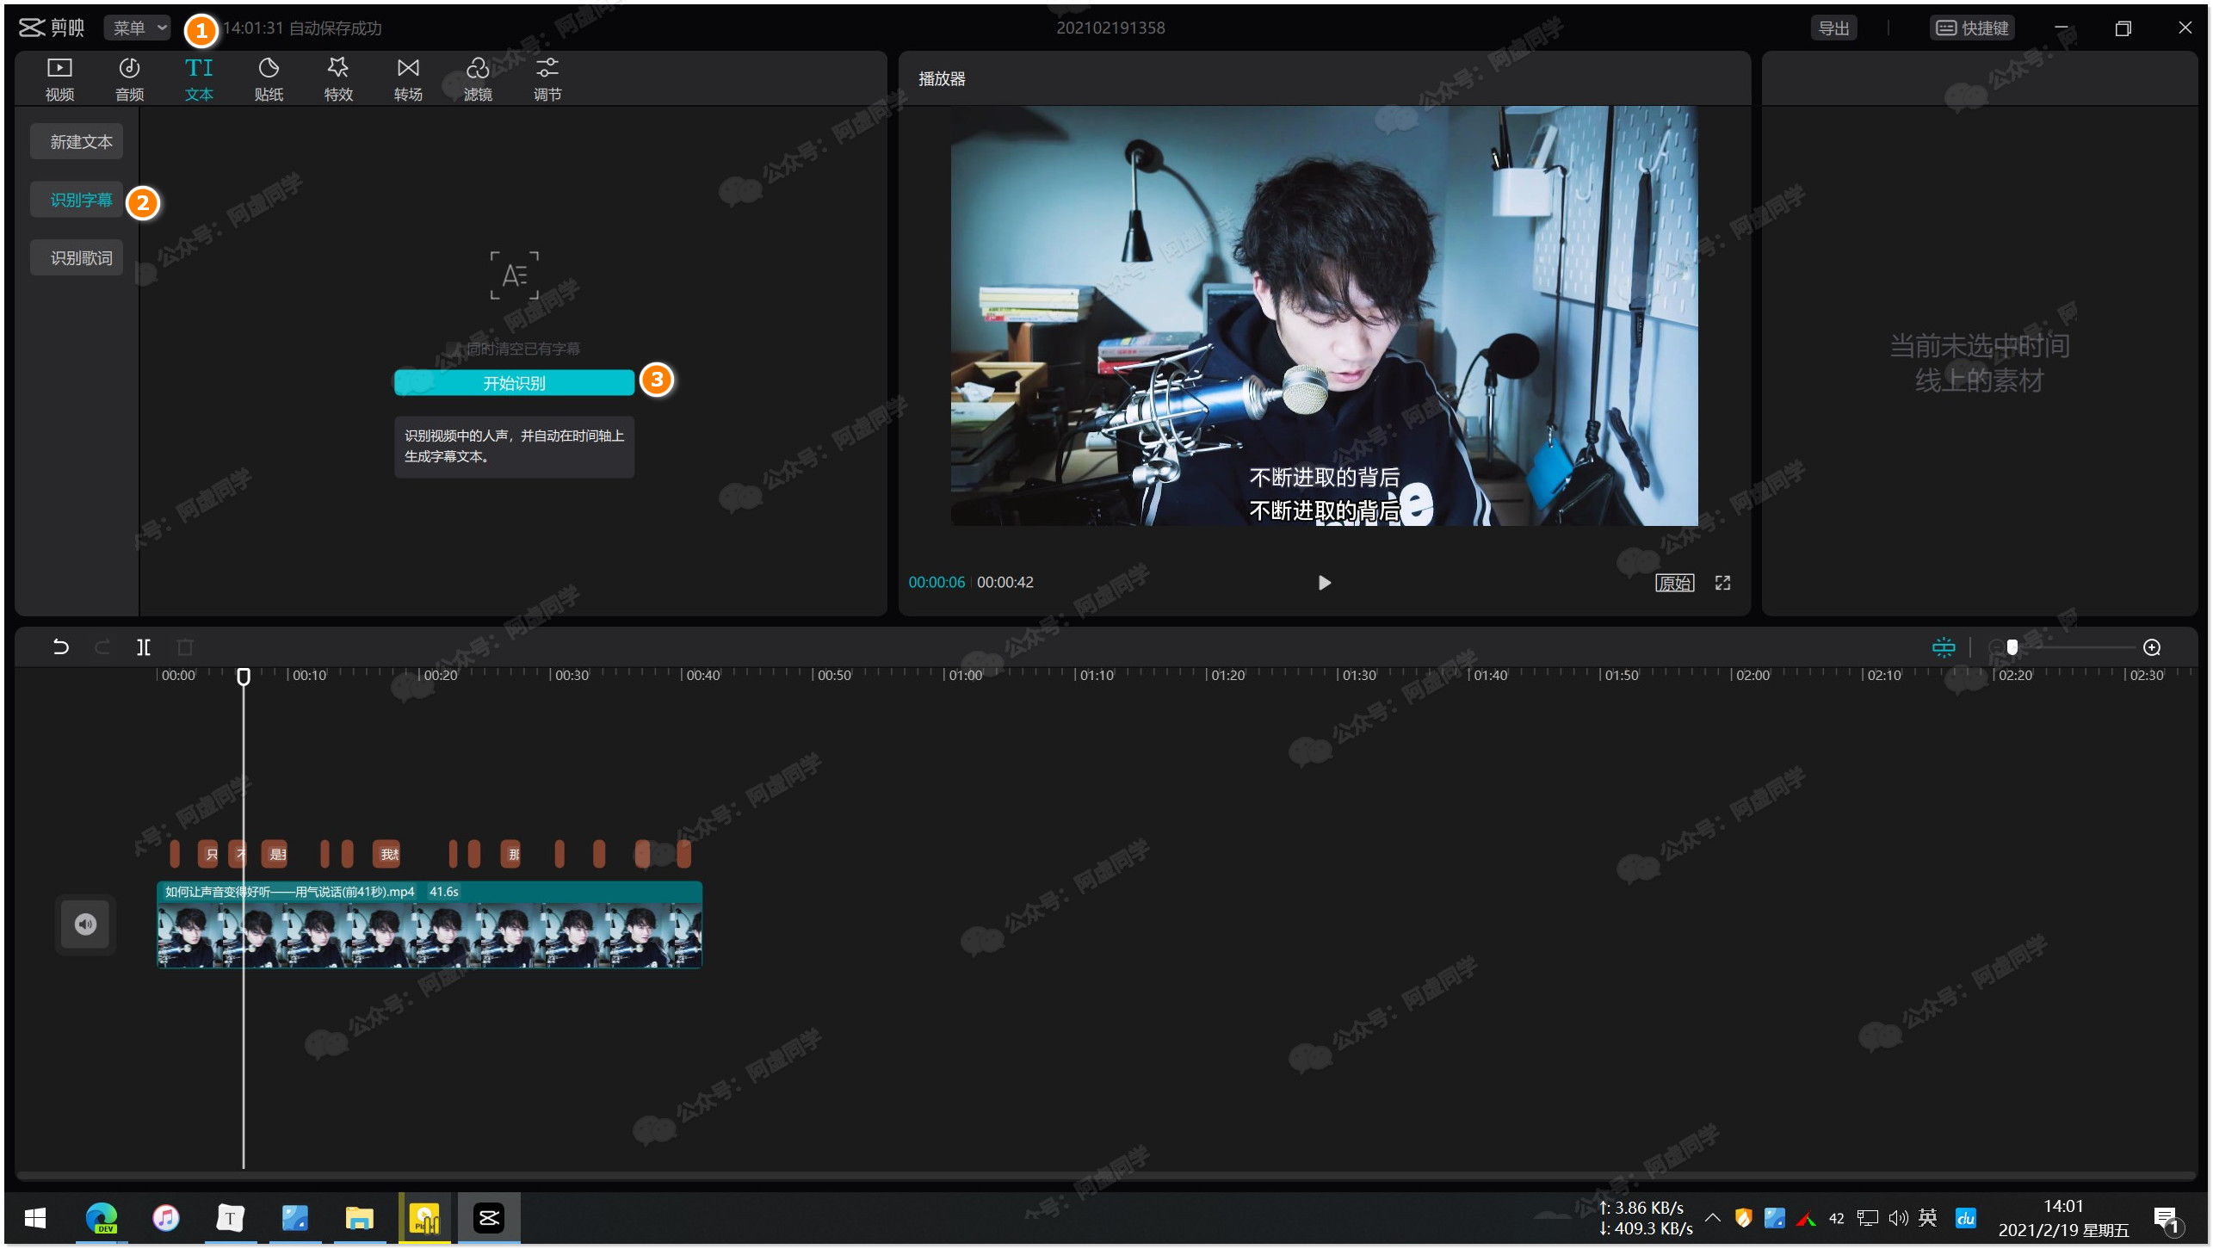Toggle timeline snapping magnet icon

coord(1943,647)
